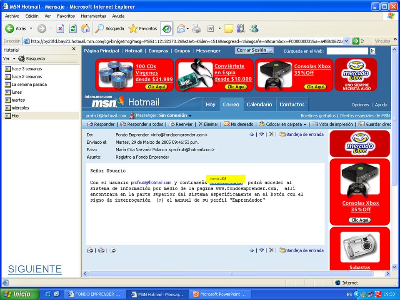The height and width of the screenshot is (300, 400).
Task: Click the SIGUIENTE link
Action: 35,269
